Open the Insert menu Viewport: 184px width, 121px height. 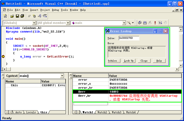click(x=34, y=10)
